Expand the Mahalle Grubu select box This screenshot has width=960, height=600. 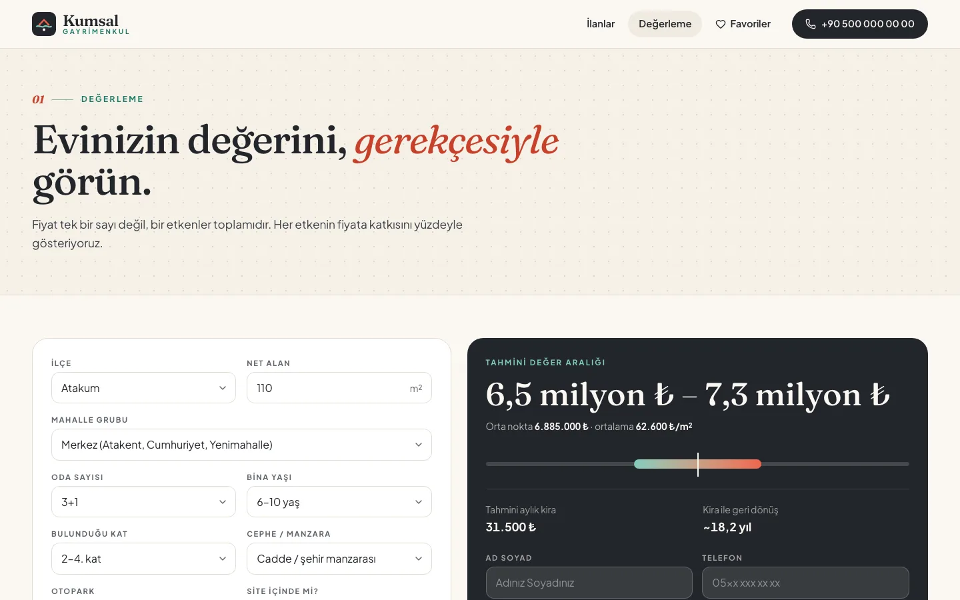point(241,445)
